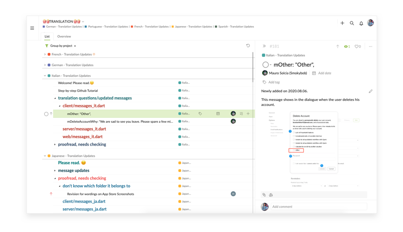Click red priority arrow on Revision row

coord(51,194)
